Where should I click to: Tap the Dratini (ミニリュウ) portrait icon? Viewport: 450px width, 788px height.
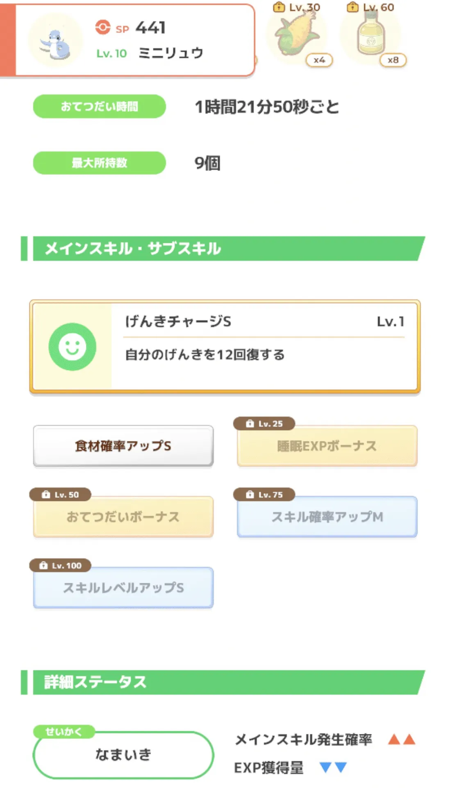point(55,41)
